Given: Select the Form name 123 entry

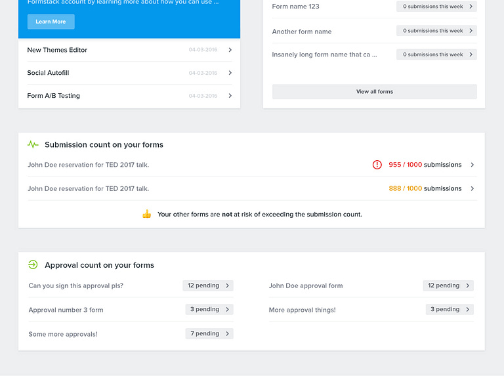Looking at the screenshot, I should pos(296,7).
